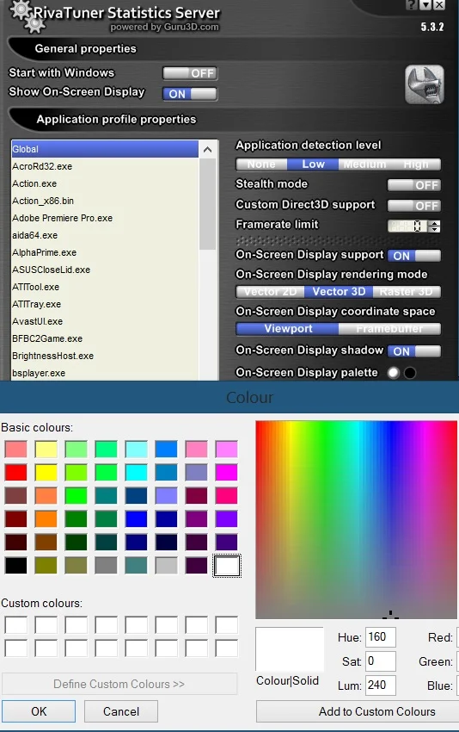
Task: Select BrightnessHost.exe profile
Action: 105,357
